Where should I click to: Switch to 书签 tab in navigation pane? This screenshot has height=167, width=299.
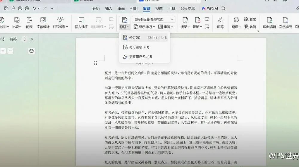coord(13,39)
